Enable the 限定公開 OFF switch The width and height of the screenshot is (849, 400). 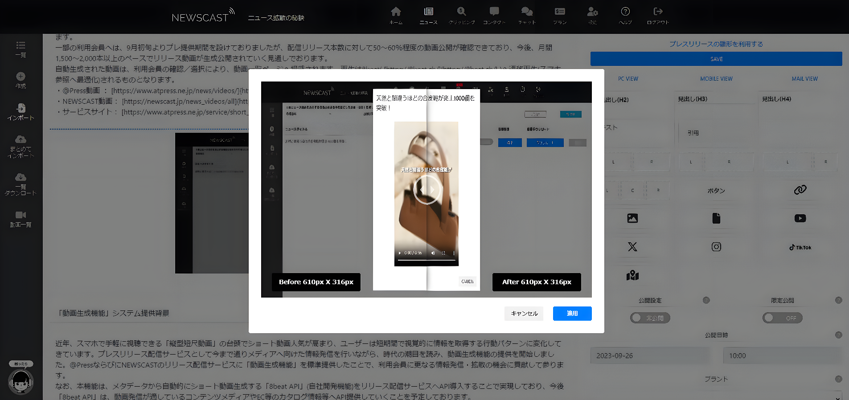pyautogui.click(x=783, y=318)
